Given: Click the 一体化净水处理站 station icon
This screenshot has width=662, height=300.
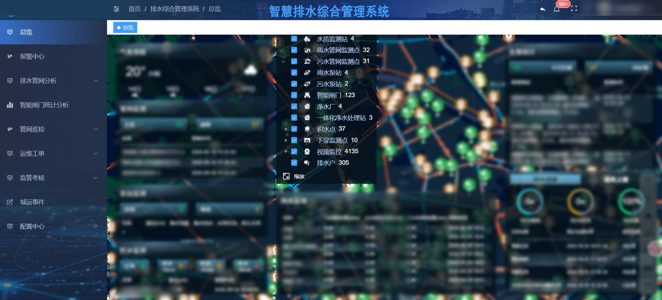Looking at the screenshot, I should (x=307, y=118).
